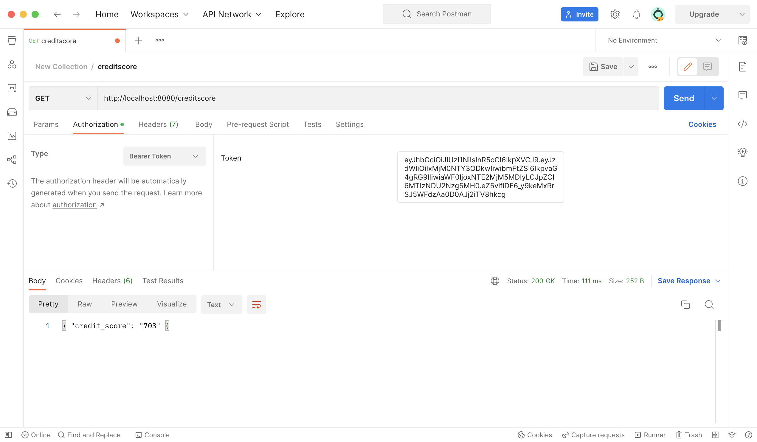Copy the response body with copy icon
Viewport: 757px width, 442px height.
click(x=685, y=304)
